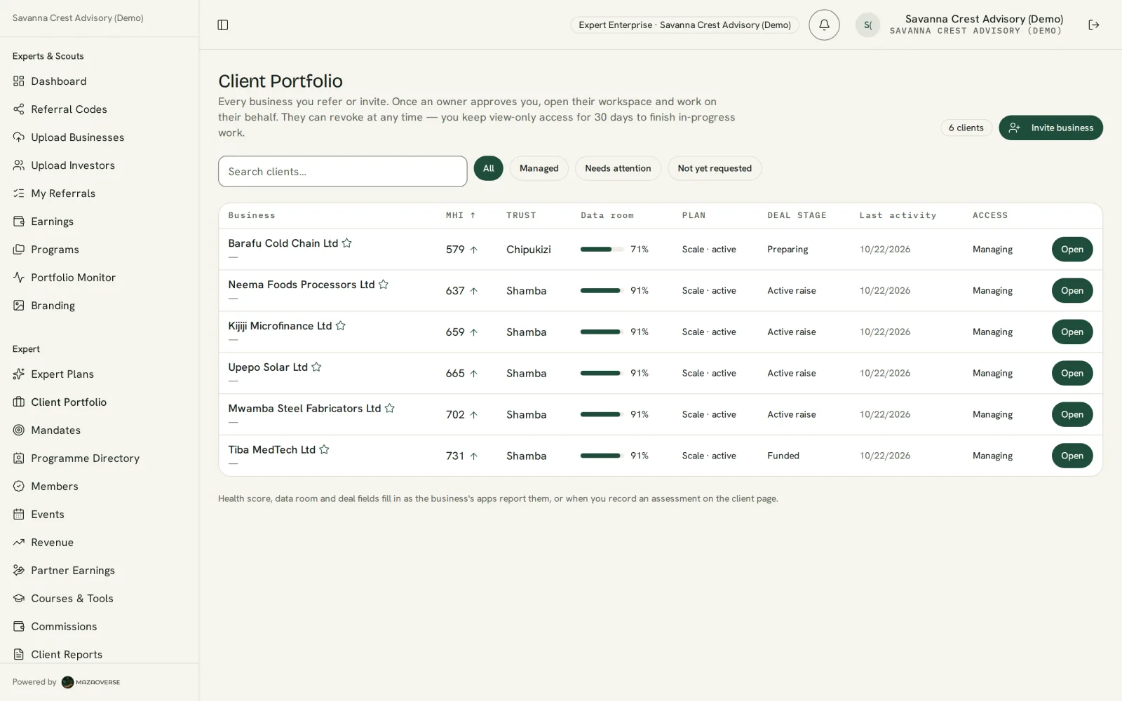Star Neema Foods Processors Ltd

coord(384,285)
